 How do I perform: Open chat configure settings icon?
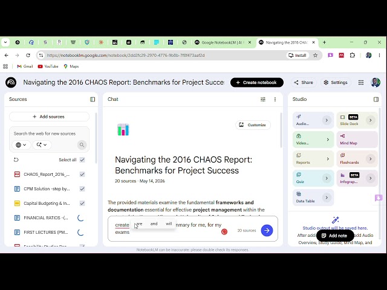point(263,99)
